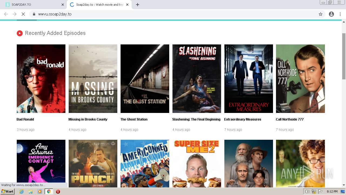The height and width of the screenshot is (195, 346).
Task: Open the Slashening poster
Action: tap(197, 79)
